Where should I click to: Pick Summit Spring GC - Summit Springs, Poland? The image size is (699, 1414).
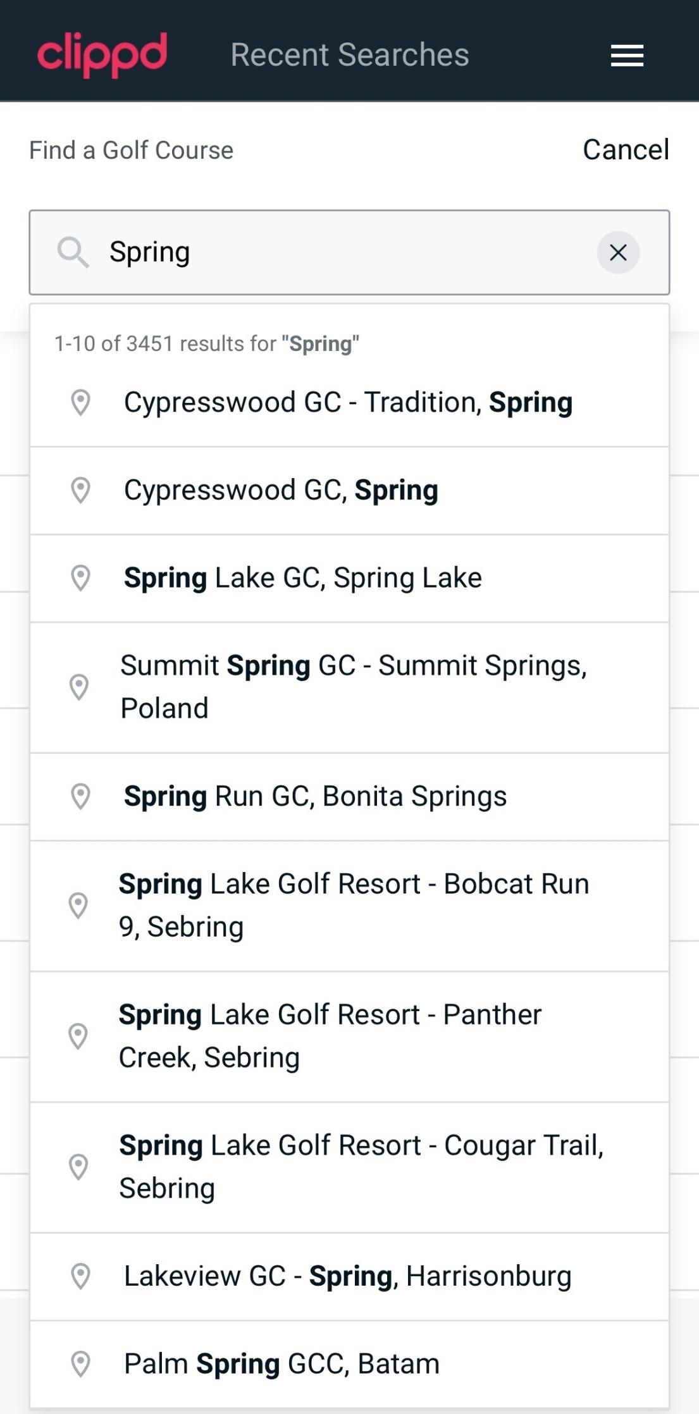point(353,687)
